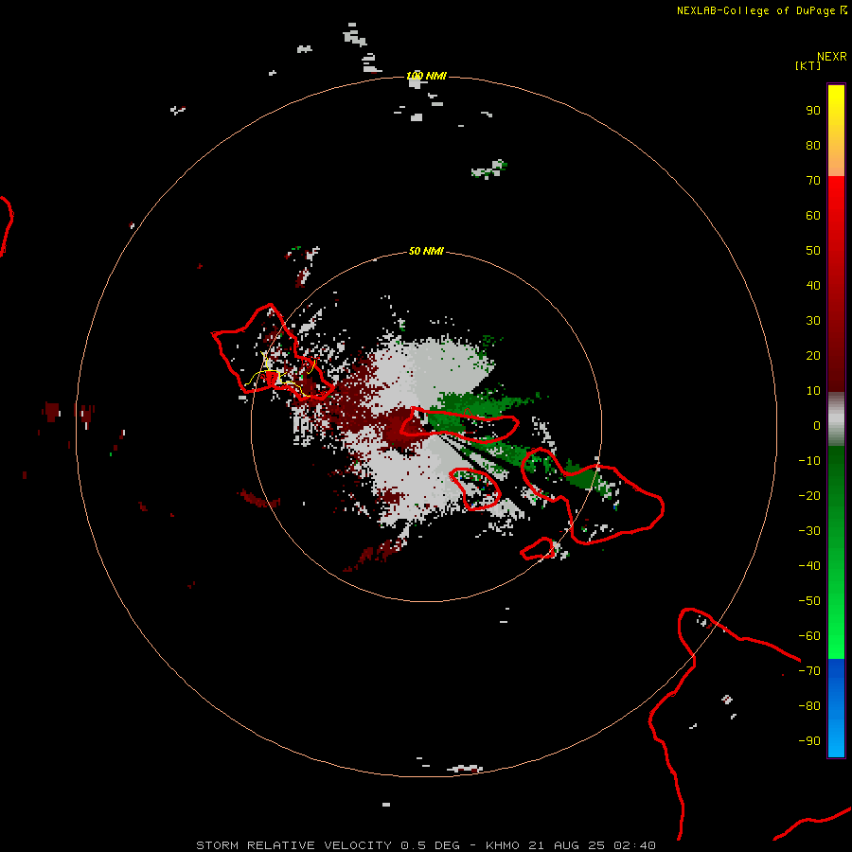The height and width of the screenshot is (852, 852).
Task: Click the 21 AUG 25 date stamp
Action: [x=566, y=845]
